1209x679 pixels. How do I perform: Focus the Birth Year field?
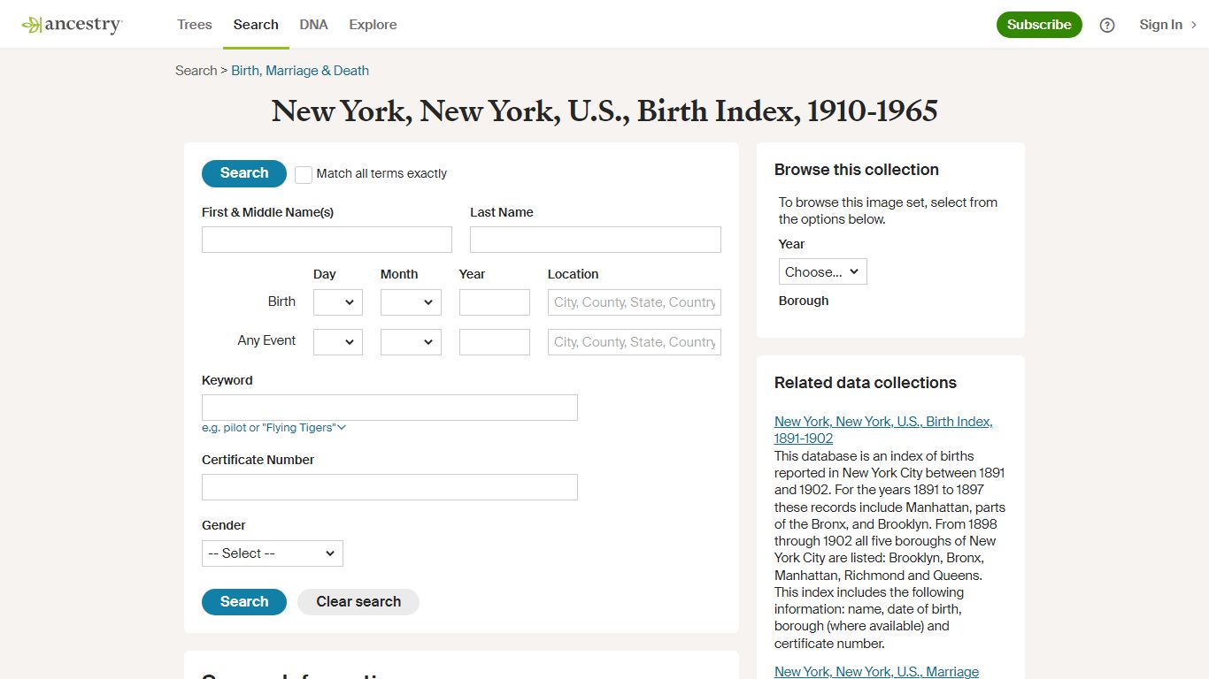click(495, 302)
